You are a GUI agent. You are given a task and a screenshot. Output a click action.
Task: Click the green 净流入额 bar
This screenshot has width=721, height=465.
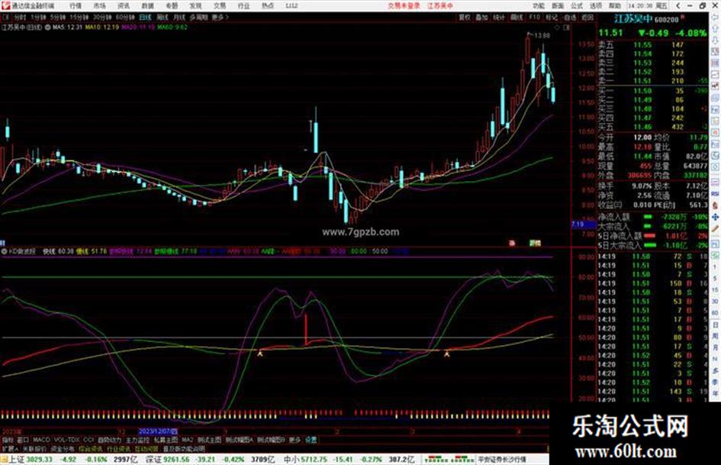(648, 216)
